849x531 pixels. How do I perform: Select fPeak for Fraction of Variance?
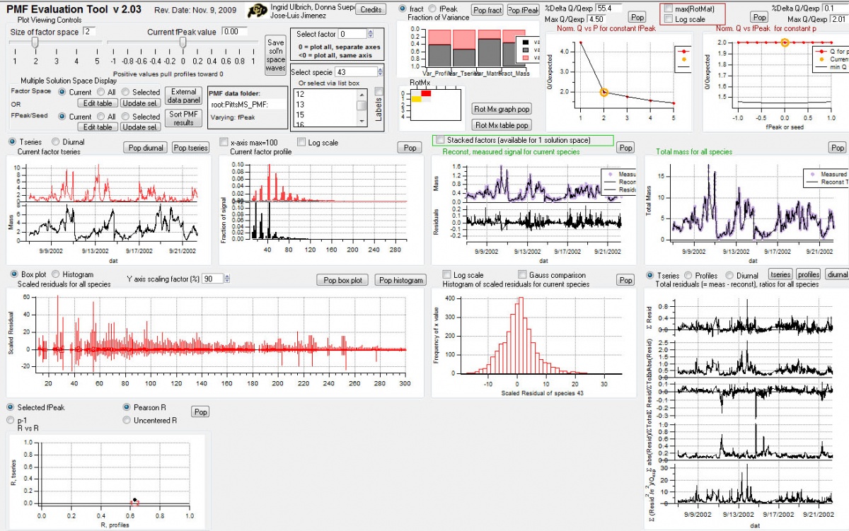coord(433,8)
